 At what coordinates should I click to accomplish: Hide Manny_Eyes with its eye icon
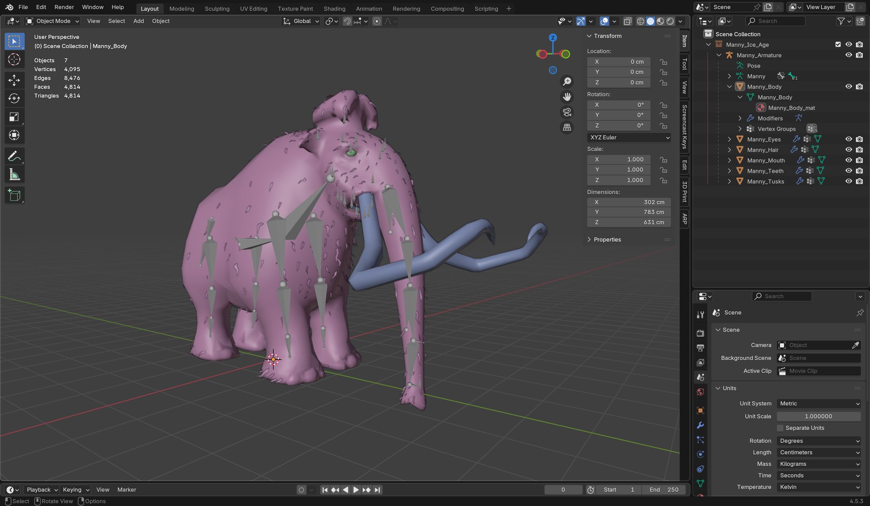click(848, 139)
